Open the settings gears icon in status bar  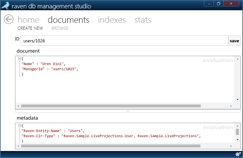[238, 154]
